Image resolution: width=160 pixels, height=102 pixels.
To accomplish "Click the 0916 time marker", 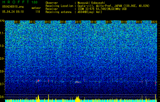I will 93,22.
